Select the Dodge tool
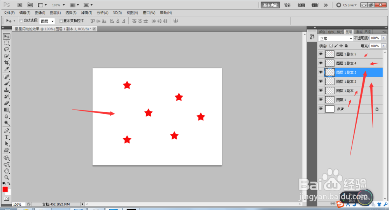 [x=7, y=122]
